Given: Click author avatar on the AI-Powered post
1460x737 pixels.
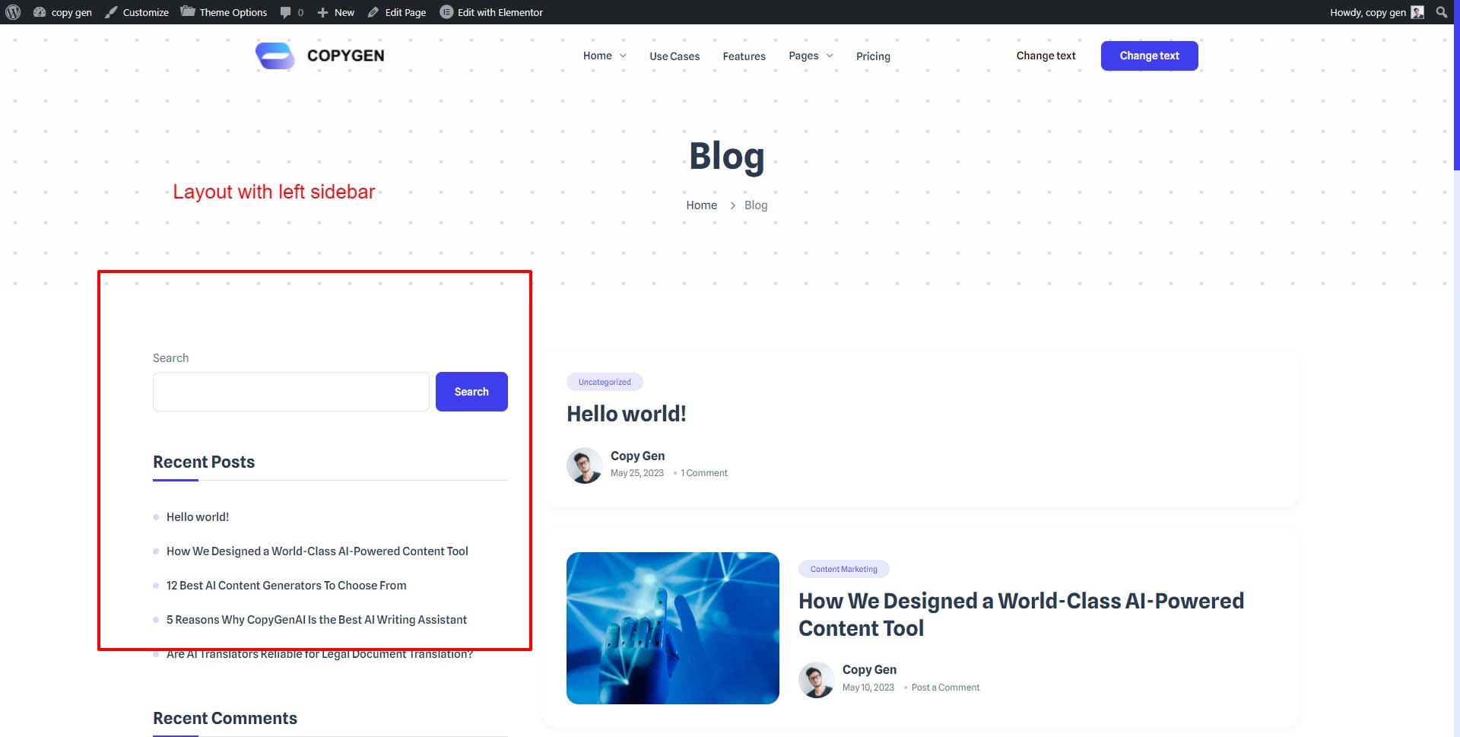Looking at the screenshot, I should (817, 680).
